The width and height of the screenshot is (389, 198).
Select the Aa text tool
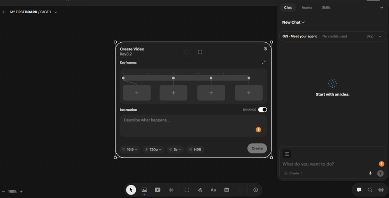[213, 190]
